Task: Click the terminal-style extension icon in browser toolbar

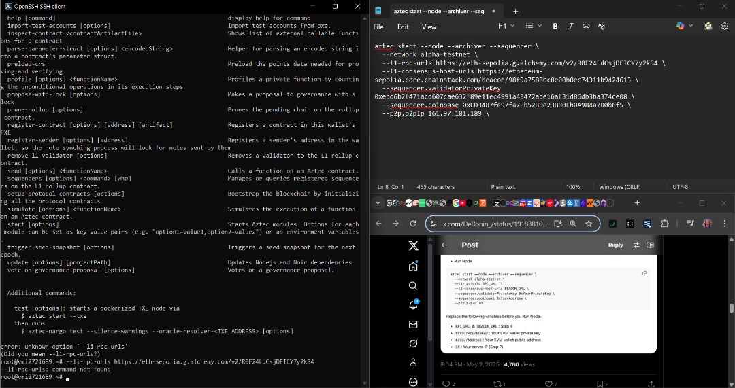Action: [x=612, y=224]
